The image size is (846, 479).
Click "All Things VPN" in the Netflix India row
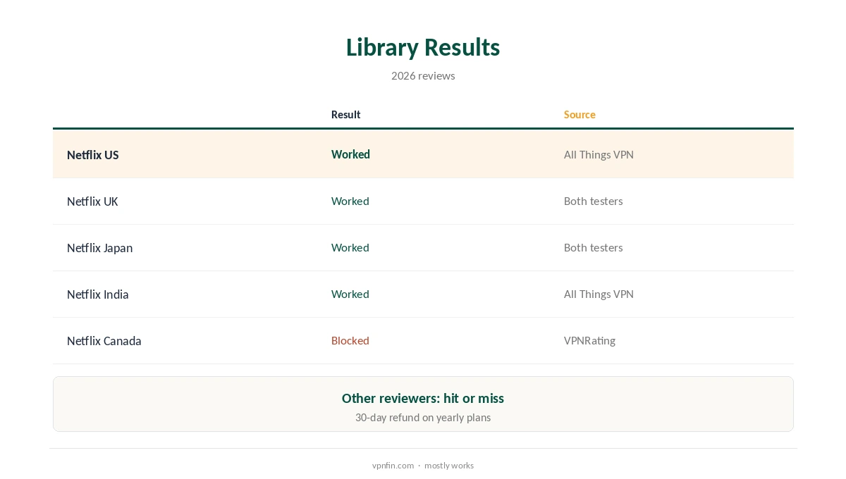599,294
